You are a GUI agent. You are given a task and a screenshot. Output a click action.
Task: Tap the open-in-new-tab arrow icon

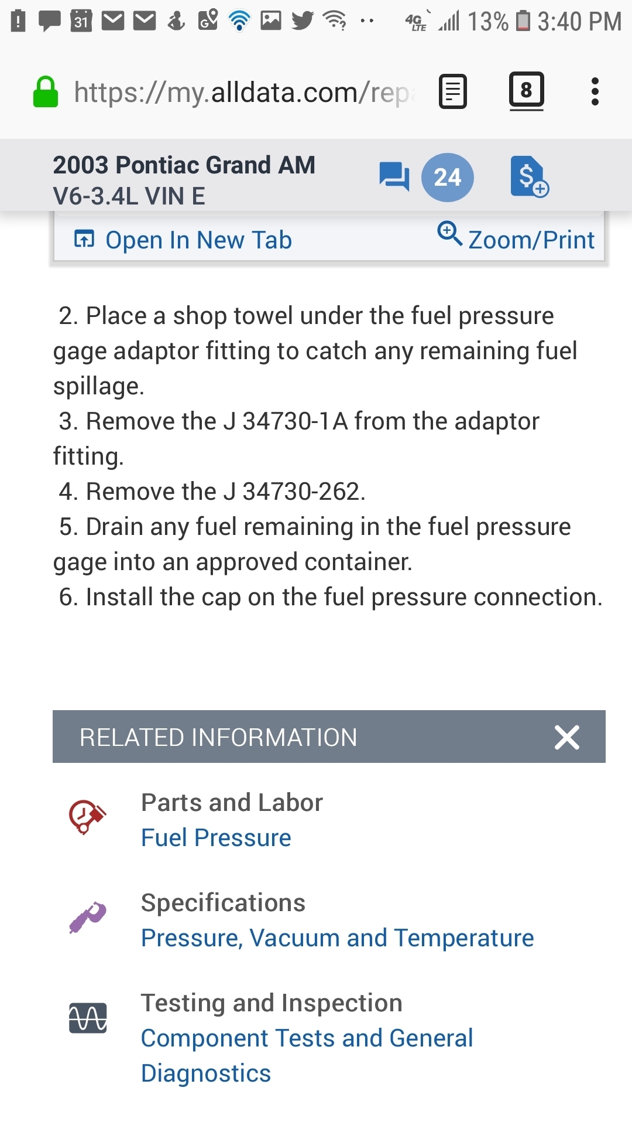tap(84, 239)
